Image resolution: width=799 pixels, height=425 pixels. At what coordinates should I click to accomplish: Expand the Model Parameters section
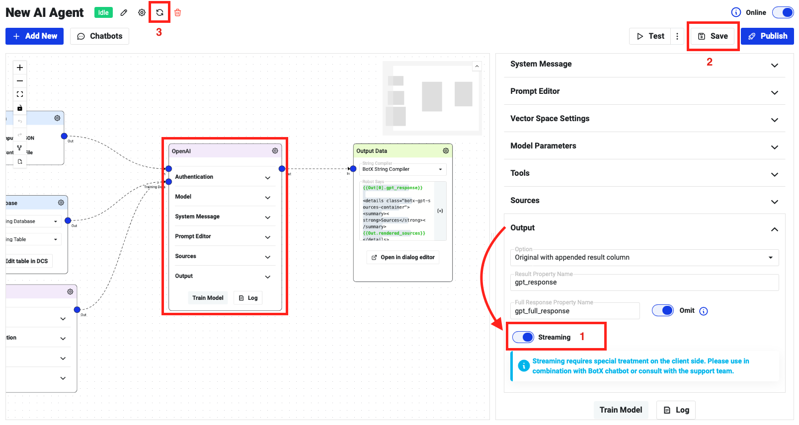click(x=644, y=146)
